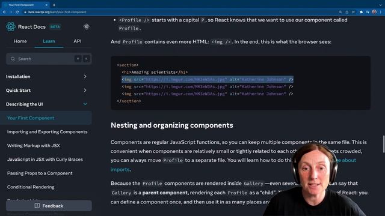This screenshot has height=216, width=385.
Task: Switch to the Learn tab
Action: tap(49, 41)
